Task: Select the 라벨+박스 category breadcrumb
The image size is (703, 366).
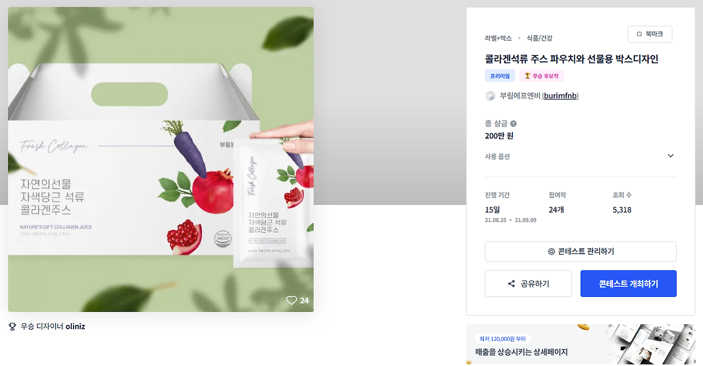Action: 498,38
